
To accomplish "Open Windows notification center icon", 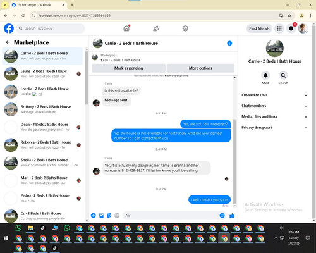I will coord(308,238).
